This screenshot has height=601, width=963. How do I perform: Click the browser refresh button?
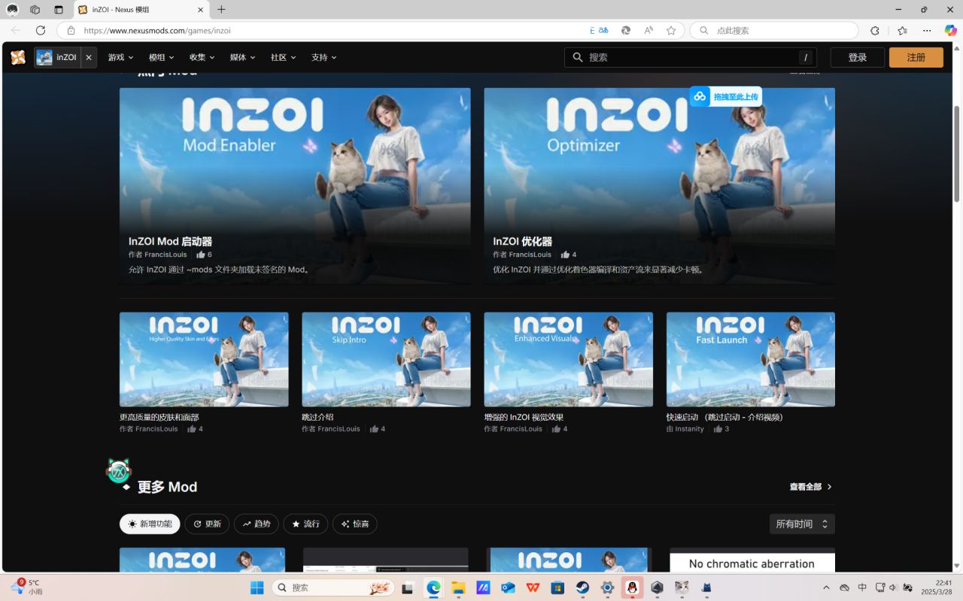[41, 30]
